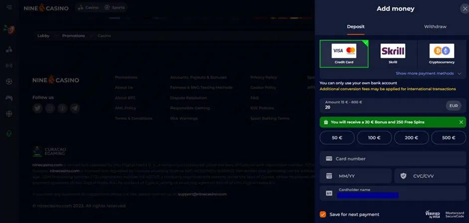The height and width of the screenshot is (223, 469).
Task: Choose the 200 € quick amount
Action: point(411,137)
